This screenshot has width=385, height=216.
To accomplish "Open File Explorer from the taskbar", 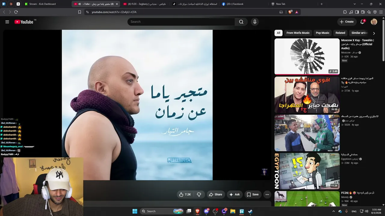I will (x=233, y=211).
